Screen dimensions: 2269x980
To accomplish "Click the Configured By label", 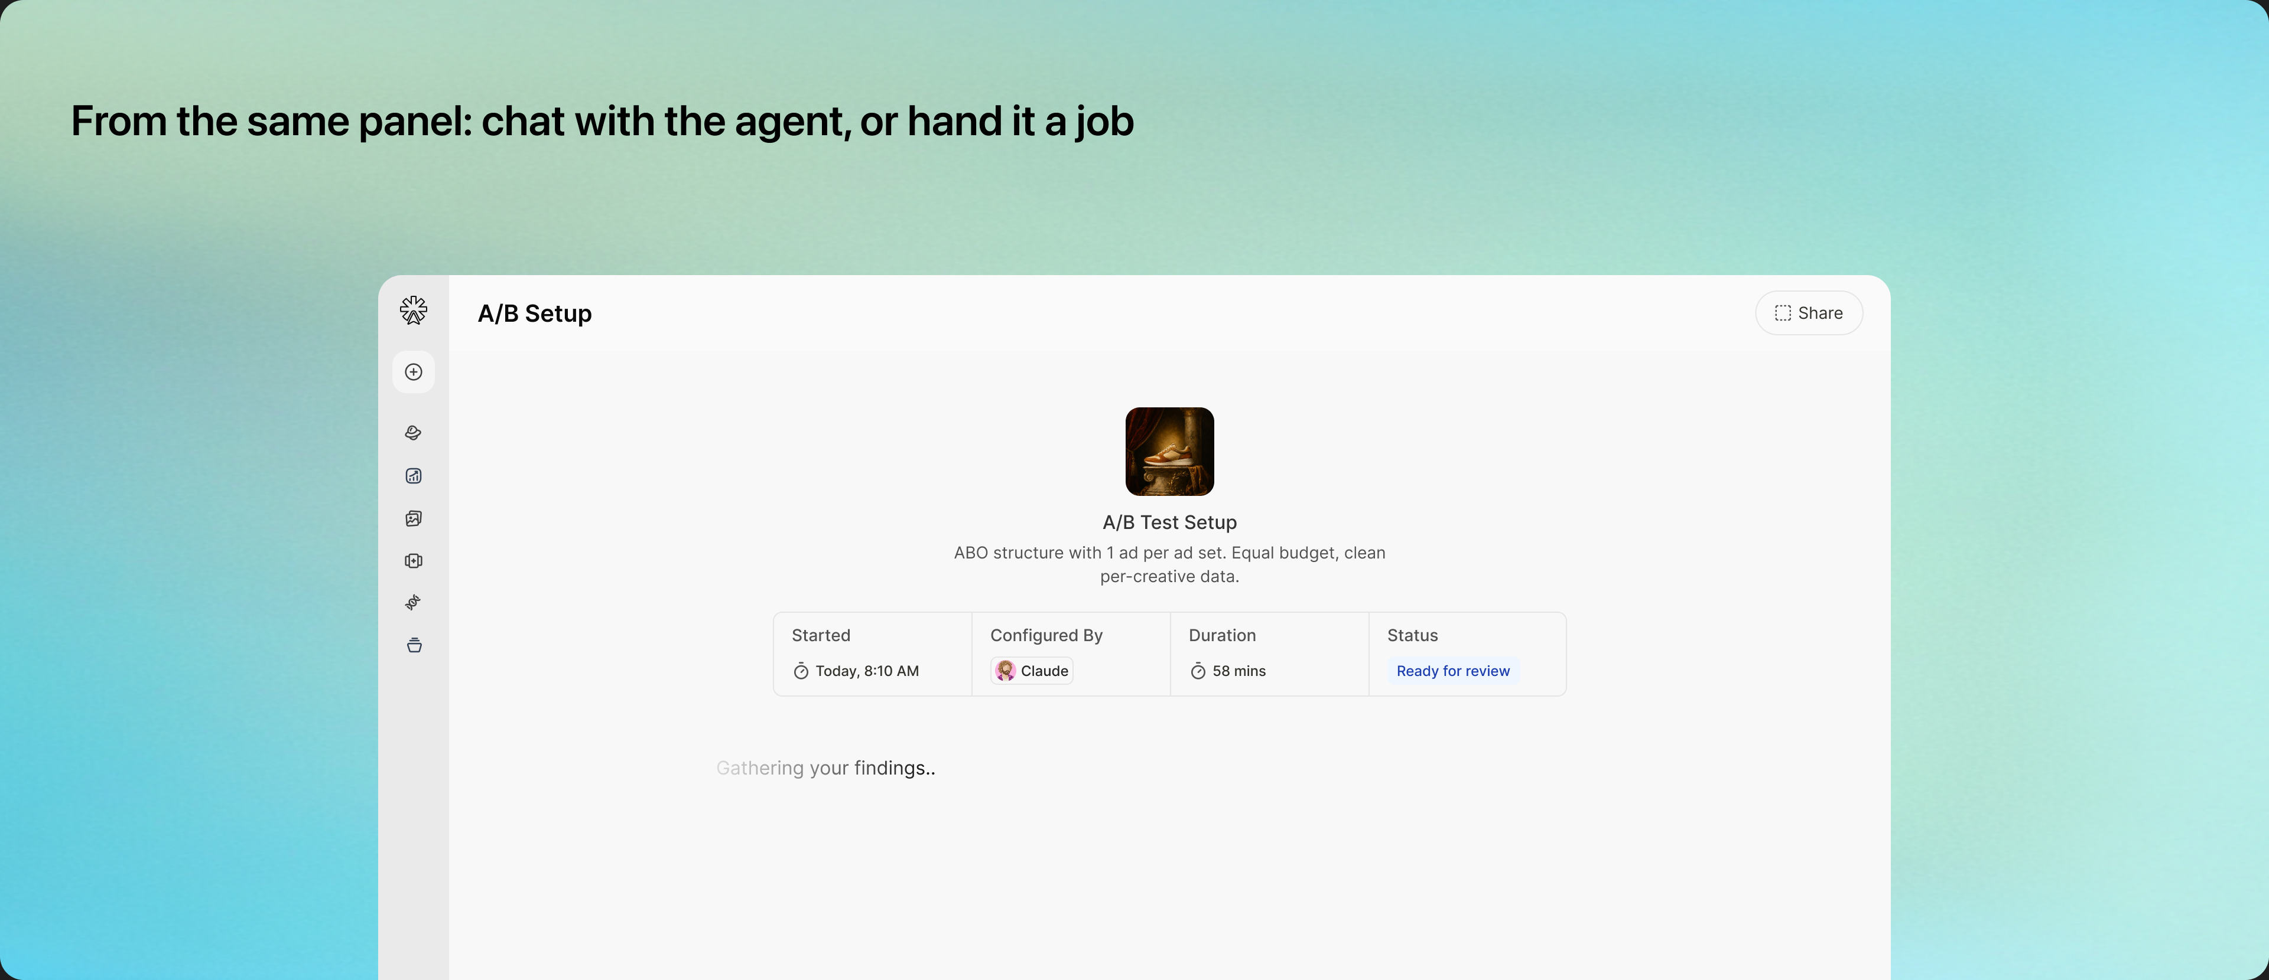I will pyautogui.click(x=1046, y=635).
